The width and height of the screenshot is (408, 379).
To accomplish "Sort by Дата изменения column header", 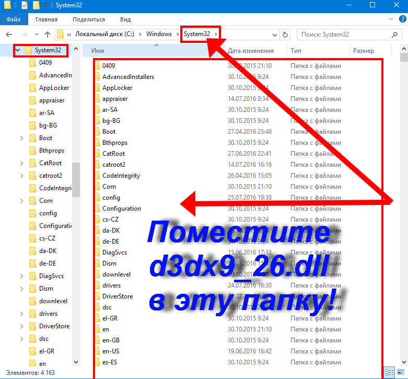I will pyautogui.click(x=251, y=51).
